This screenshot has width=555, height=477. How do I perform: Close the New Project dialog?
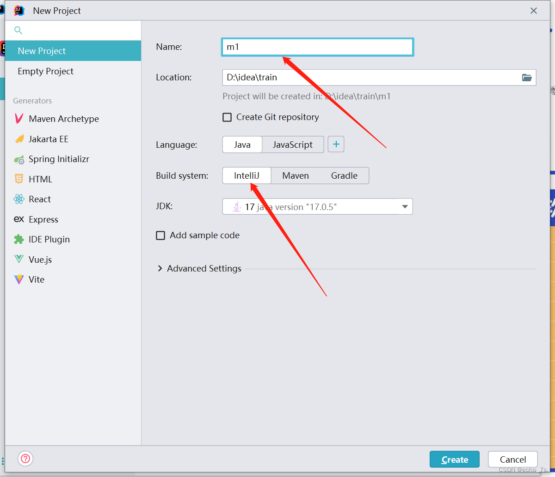coord(534,11)
